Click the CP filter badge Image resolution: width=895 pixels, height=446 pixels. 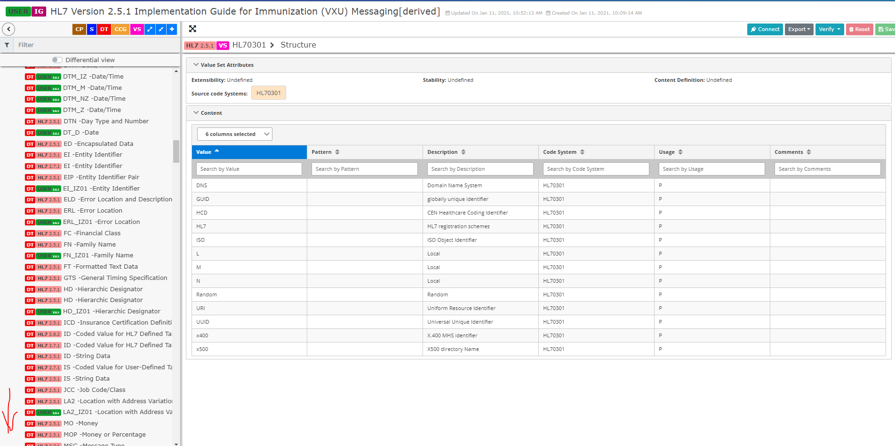[x=79, y=29]
